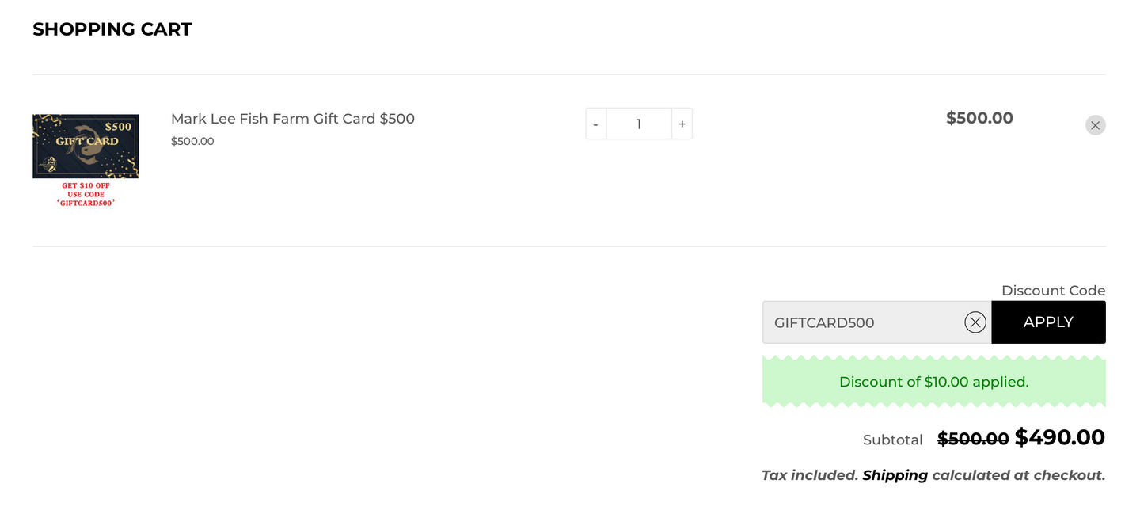Click the $500.00 under the product title

[x=192, y=140]
